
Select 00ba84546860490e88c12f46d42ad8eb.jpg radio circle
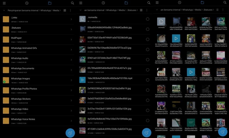(148, 29)
